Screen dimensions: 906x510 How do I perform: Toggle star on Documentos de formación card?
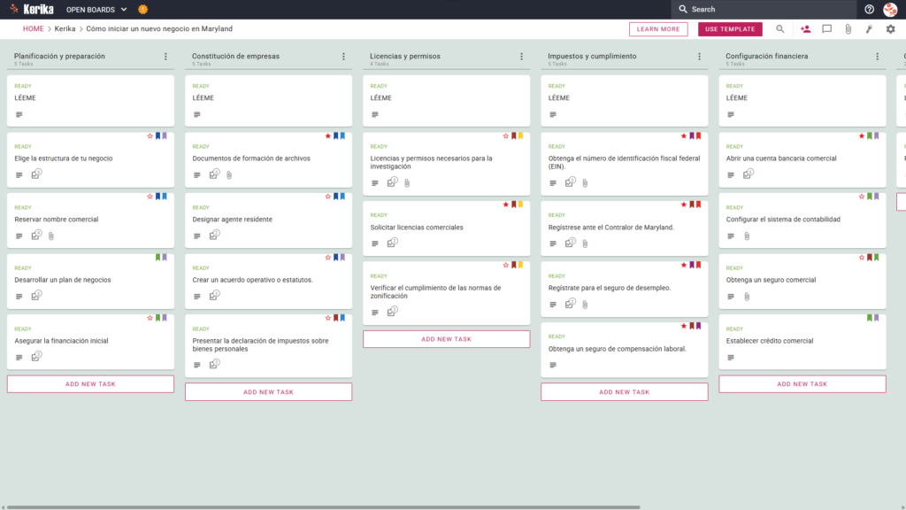[x=328, y=135]
